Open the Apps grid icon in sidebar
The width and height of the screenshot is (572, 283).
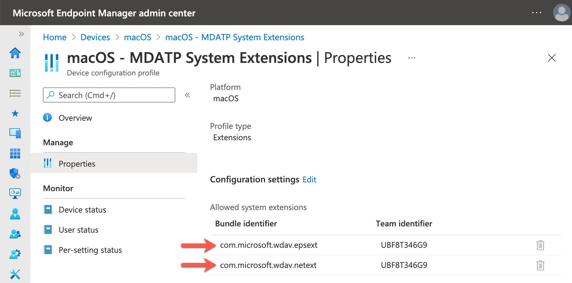click(x=15, y=153)
